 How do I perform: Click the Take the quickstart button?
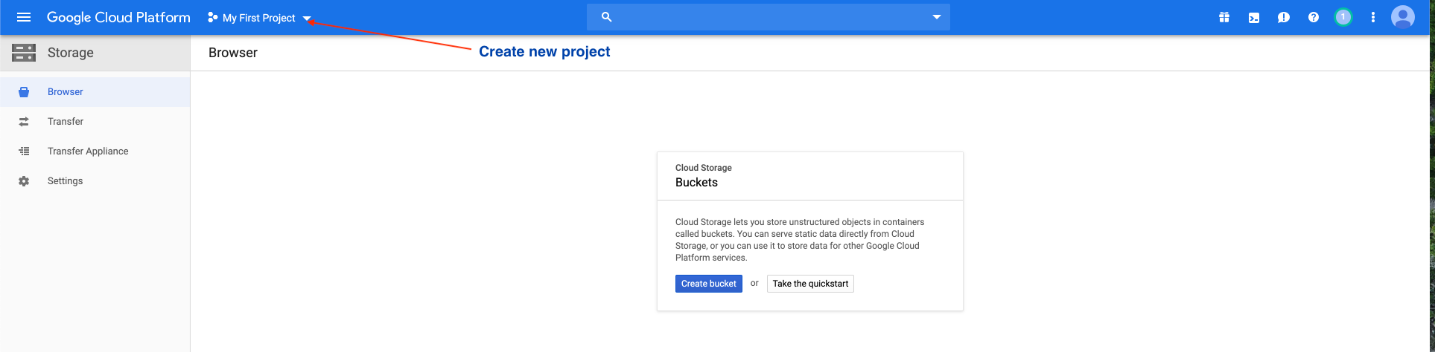810,284
